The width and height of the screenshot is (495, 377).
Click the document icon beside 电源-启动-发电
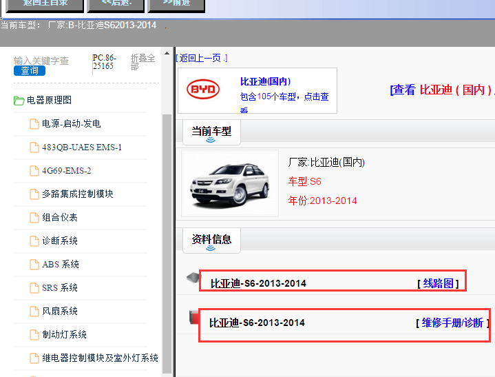[x=34, y=124]
